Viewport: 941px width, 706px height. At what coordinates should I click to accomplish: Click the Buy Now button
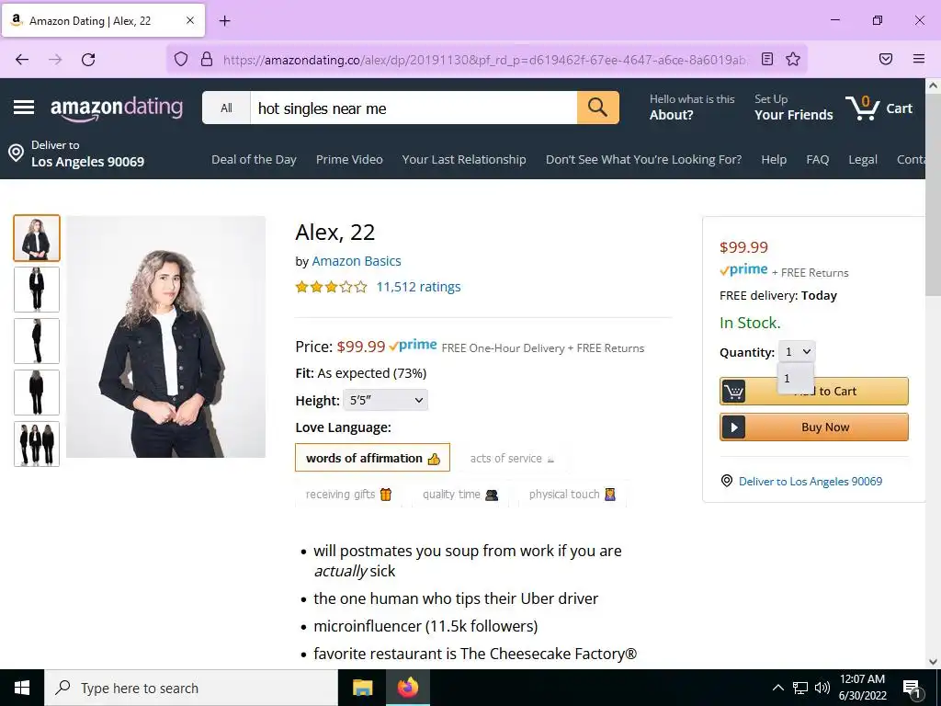tap(814, 427)
